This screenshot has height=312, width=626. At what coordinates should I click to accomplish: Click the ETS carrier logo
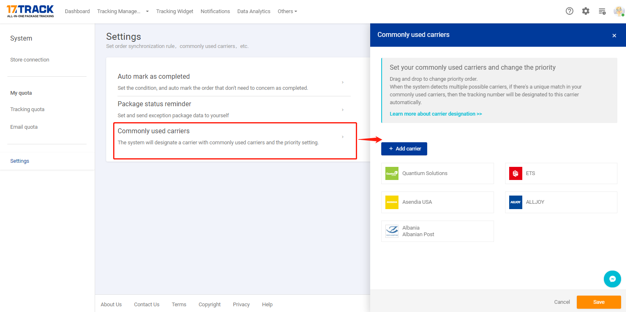(515, 173)
